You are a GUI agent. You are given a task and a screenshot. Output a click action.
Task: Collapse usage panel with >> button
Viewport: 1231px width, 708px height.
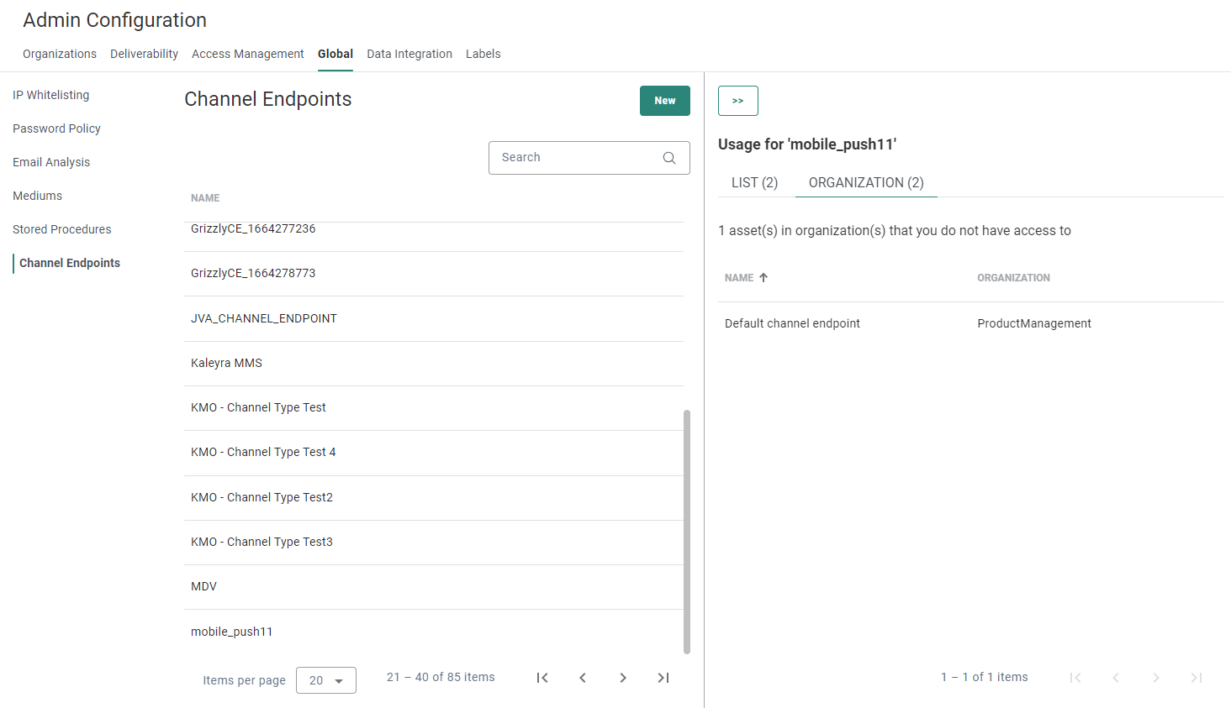[737, 101]
